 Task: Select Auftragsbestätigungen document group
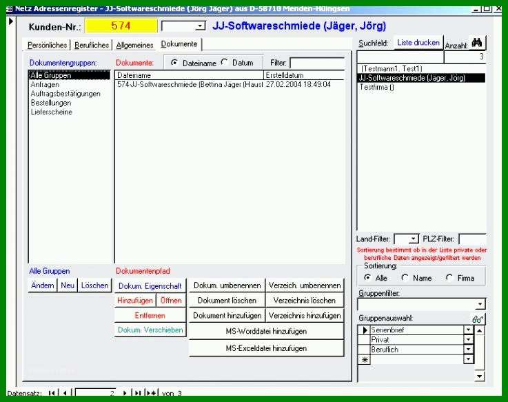coord(70,94)
